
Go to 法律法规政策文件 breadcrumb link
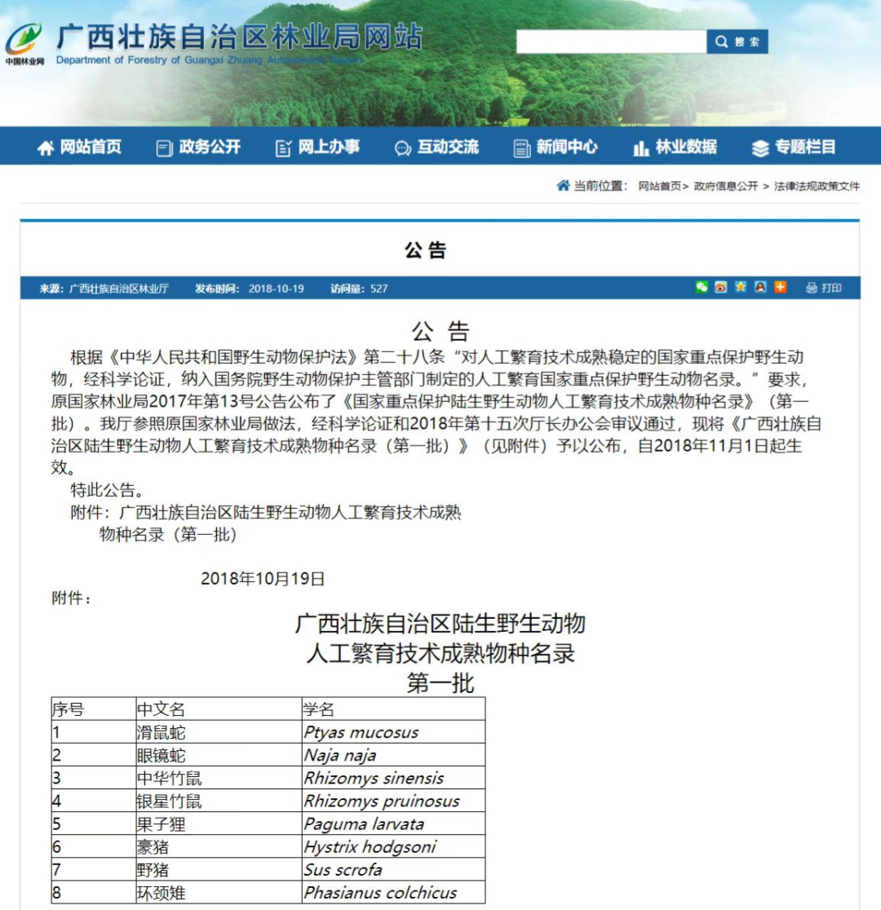click(817, 186)
